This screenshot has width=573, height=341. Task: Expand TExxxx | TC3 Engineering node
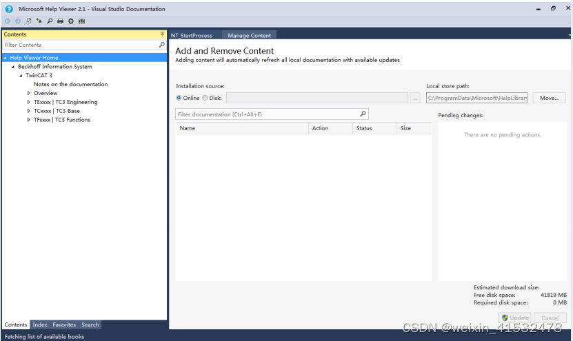click(28, 102)
